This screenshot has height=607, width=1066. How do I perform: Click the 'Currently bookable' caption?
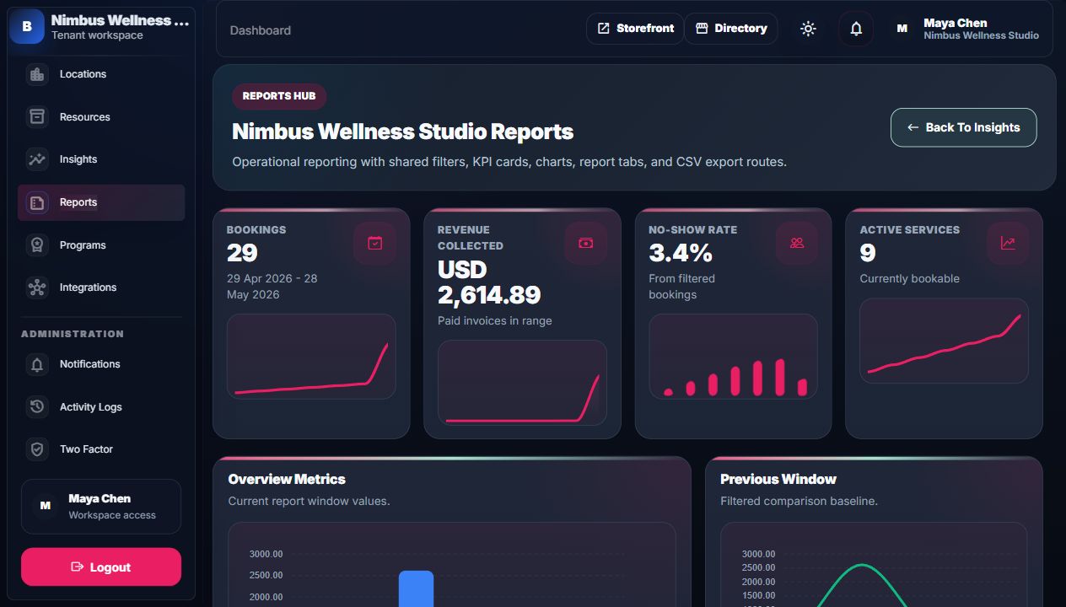[909, 279]
